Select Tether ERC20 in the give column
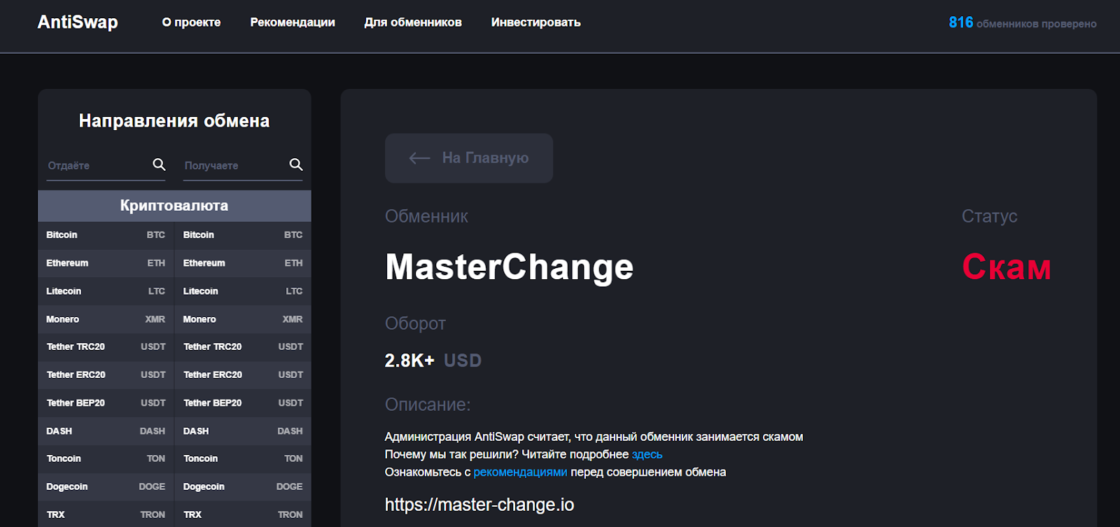 [x=106, y=375]
